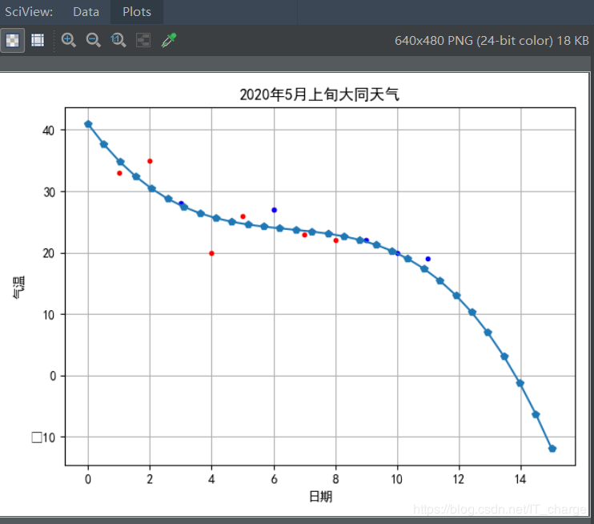Viewport: 594px width, 524px height.
Task: Click the SciView panel label
Action: coord(29,12)
